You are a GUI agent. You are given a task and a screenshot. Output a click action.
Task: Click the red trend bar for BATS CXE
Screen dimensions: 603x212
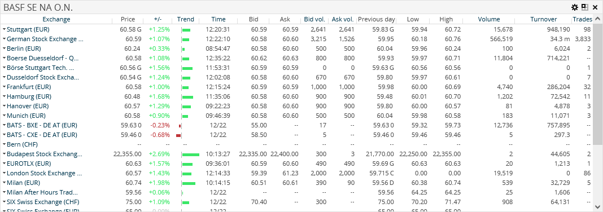178,135
